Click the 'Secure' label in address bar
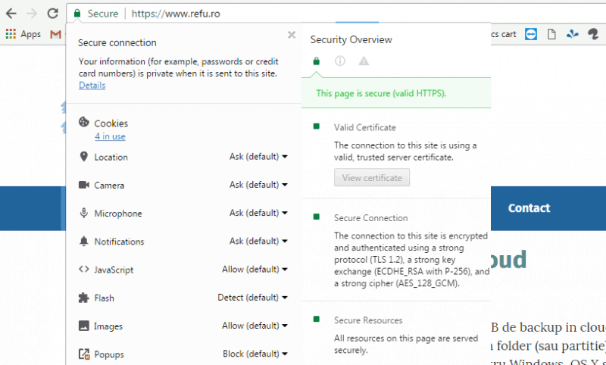The width and height of the screenshot is (606, 365). click(103, 14)
